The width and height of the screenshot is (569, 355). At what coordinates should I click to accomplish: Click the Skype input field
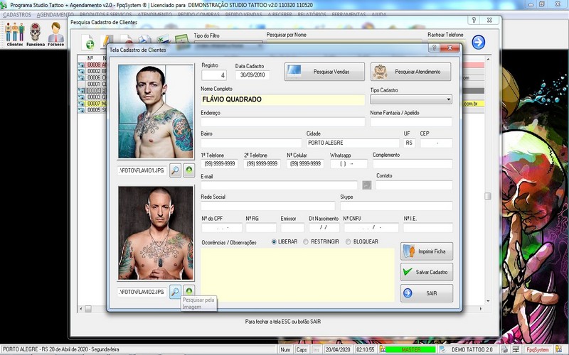(396, 206)
